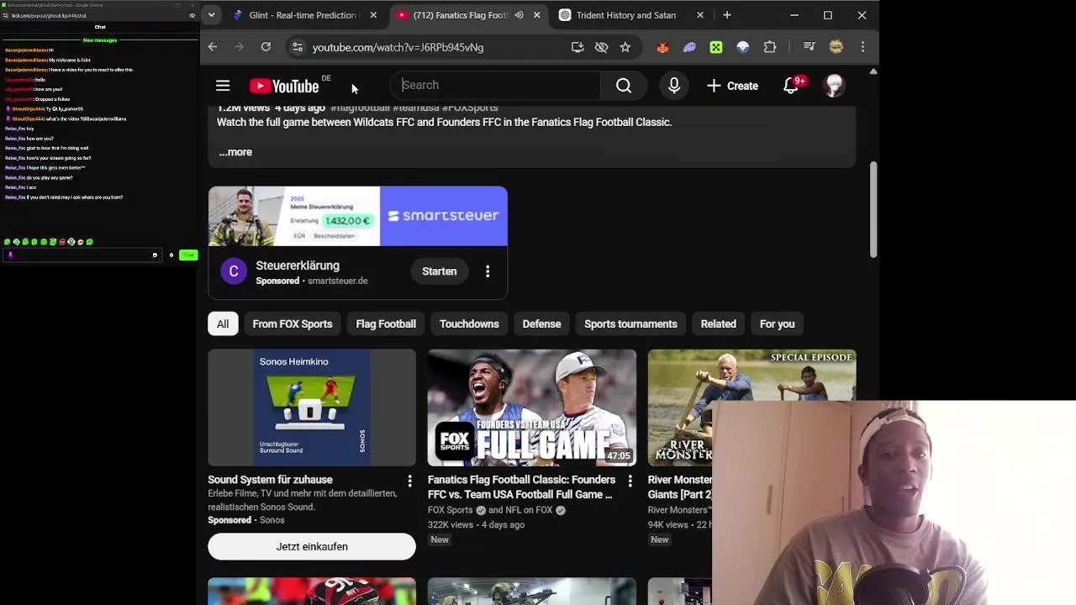Viewport: 1076px width, 605px height.
Task: Click Jetzt einkaufen button
Action: pyautogui.click(x=312, y=546)
